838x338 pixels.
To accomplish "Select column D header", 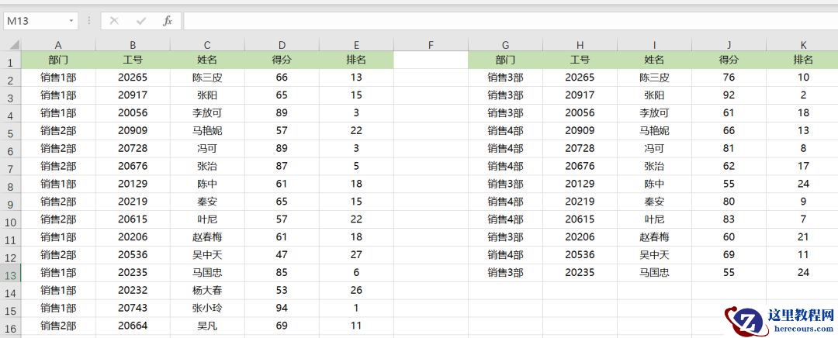I will tap(282, 45).
